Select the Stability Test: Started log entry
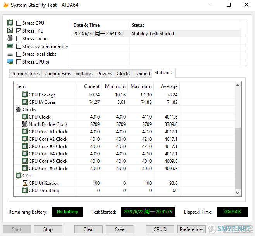 click(156, 33)
